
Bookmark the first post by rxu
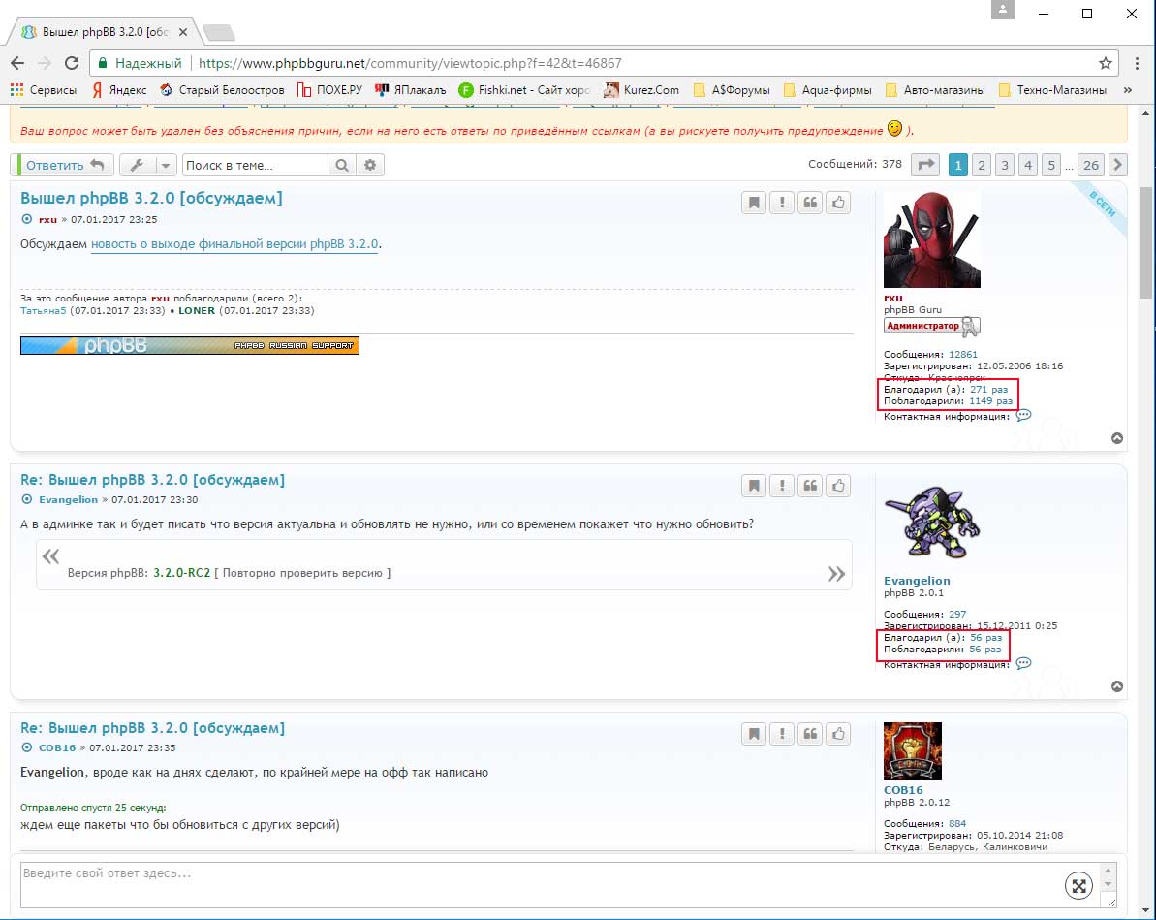point(753,204)
